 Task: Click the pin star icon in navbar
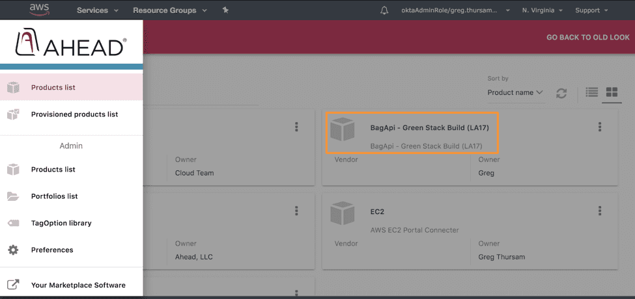(225, 10)
